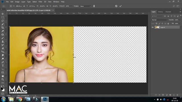Image resolution: width=182 pixels, height=102 pixels.
Task: Open Chrome from the taskbar
Action: coord(20,99)
